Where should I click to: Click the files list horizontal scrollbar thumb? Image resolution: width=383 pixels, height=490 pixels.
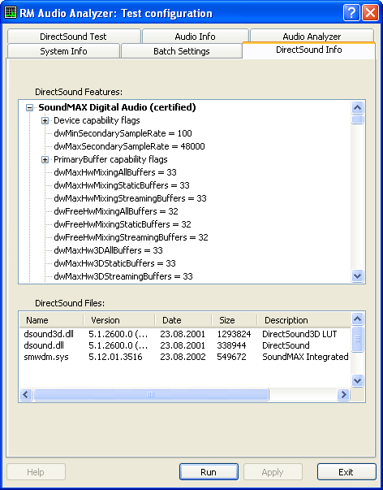coord(151,394)
